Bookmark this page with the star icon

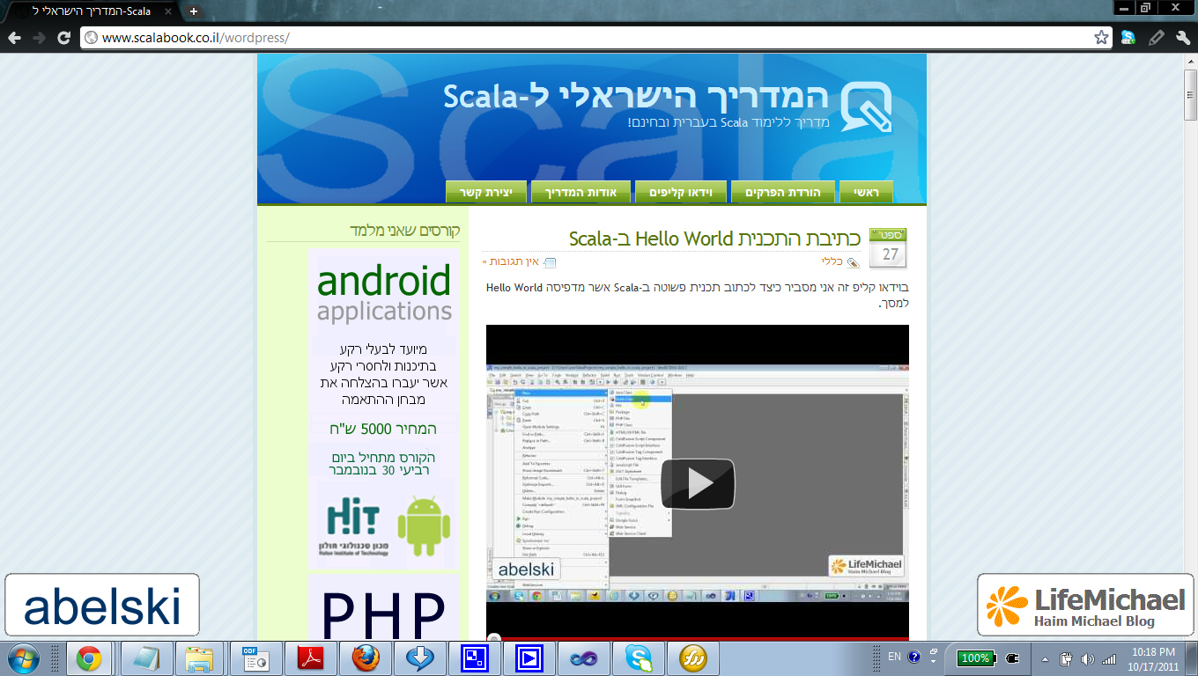click(1101, 38)
